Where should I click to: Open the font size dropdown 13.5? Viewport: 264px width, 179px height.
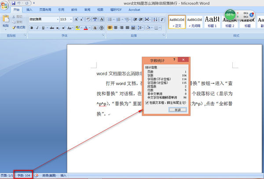71,19
